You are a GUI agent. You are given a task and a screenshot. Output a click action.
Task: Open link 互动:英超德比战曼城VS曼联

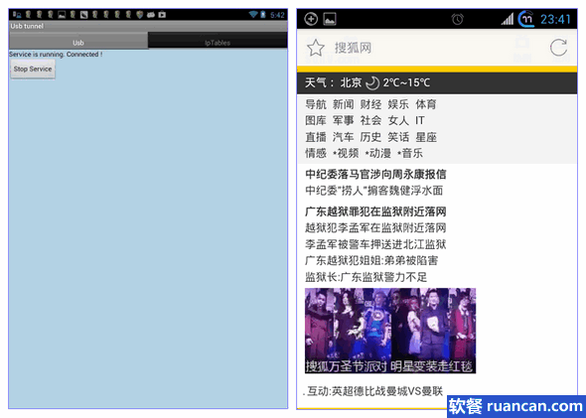pyautogui.click(x=374, y=391)
